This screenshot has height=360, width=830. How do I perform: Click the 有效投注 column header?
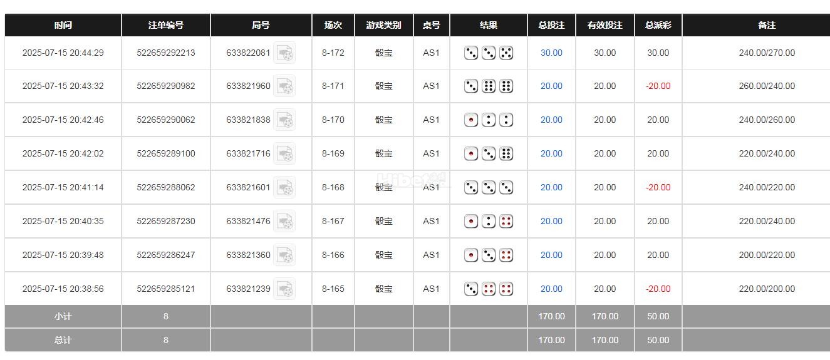click(x=604, y=26)
